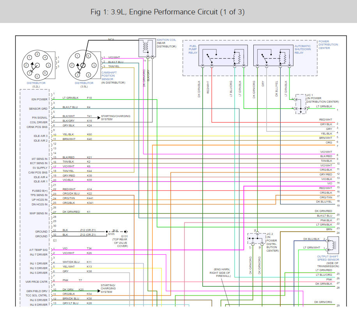This screenshot has height=317, width=357.
Task: Click the 'PNK/BLK' wire label
Action: (326, 221)
